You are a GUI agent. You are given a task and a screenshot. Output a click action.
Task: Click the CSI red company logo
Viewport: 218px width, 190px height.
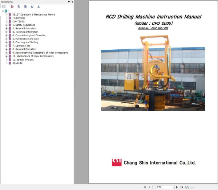click(117, 162)
